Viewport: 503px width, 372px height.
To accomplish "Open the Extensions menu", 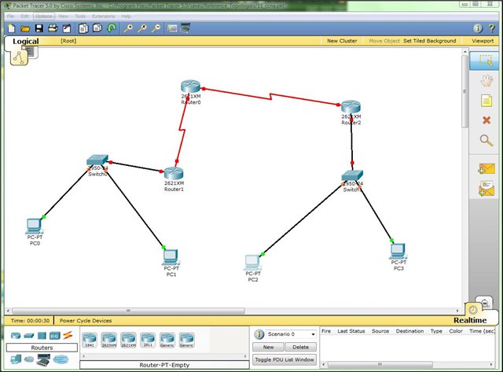I will (103, 16).
